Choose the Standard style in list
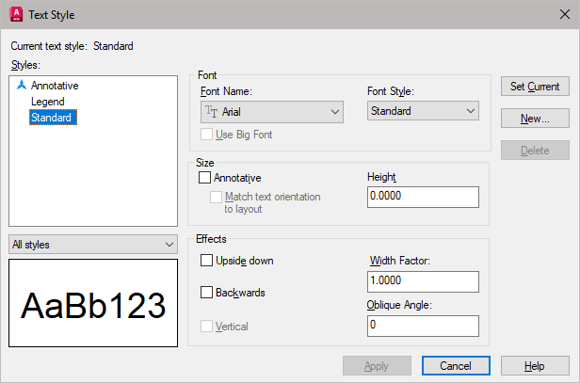The height and width of the screenshot is (383, 580). 53,118
